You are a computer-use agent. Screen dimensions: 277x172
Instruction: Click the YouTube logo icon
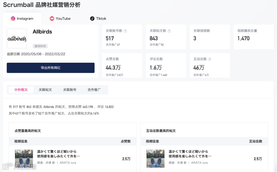coord(52,19)
